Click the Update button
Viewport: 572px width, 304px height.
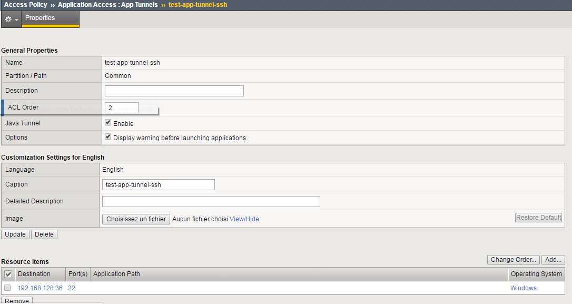[x=15, y=234]
